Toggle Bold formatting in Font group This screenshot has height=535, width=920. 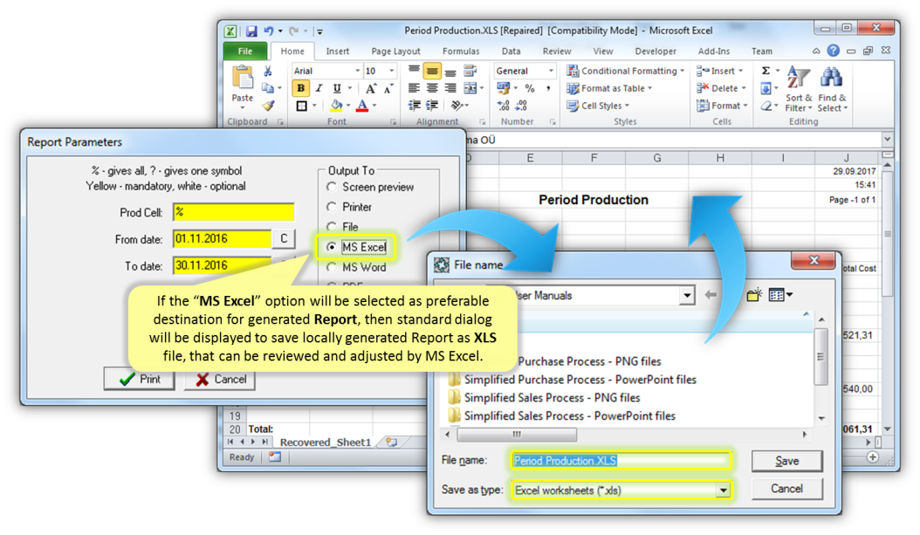(x=300, y=88)
